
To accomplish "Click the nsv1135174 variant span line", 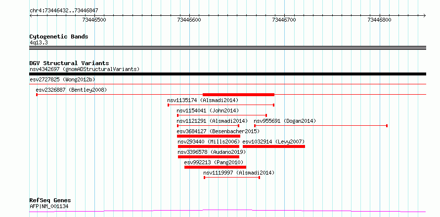I will [x=221, y=105].
